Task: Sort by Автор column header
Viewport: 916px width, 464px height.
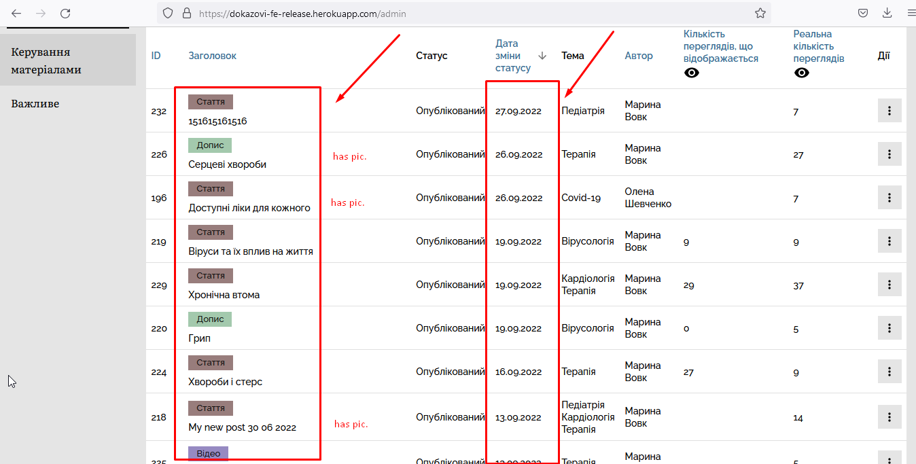Action: pos(639,56)
